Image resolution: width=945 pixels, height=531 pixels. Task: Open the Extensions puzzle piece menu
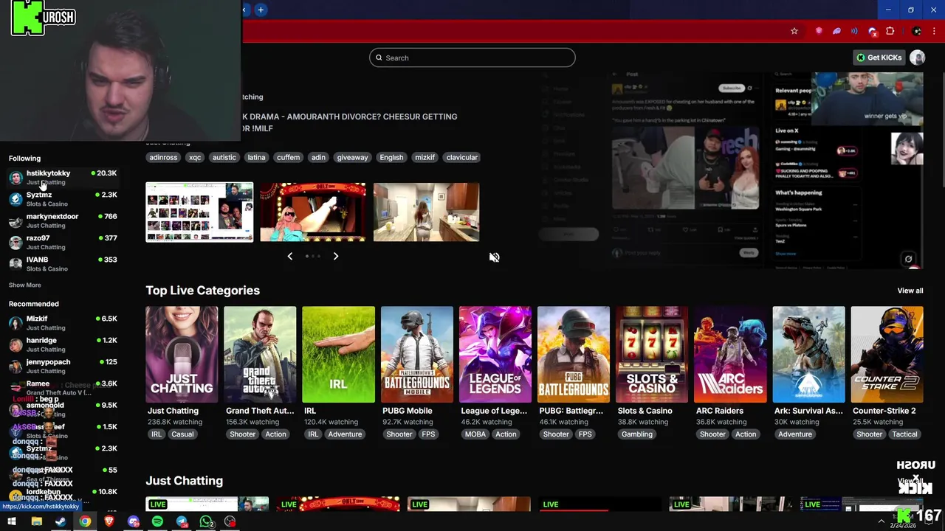coord(890,31)
